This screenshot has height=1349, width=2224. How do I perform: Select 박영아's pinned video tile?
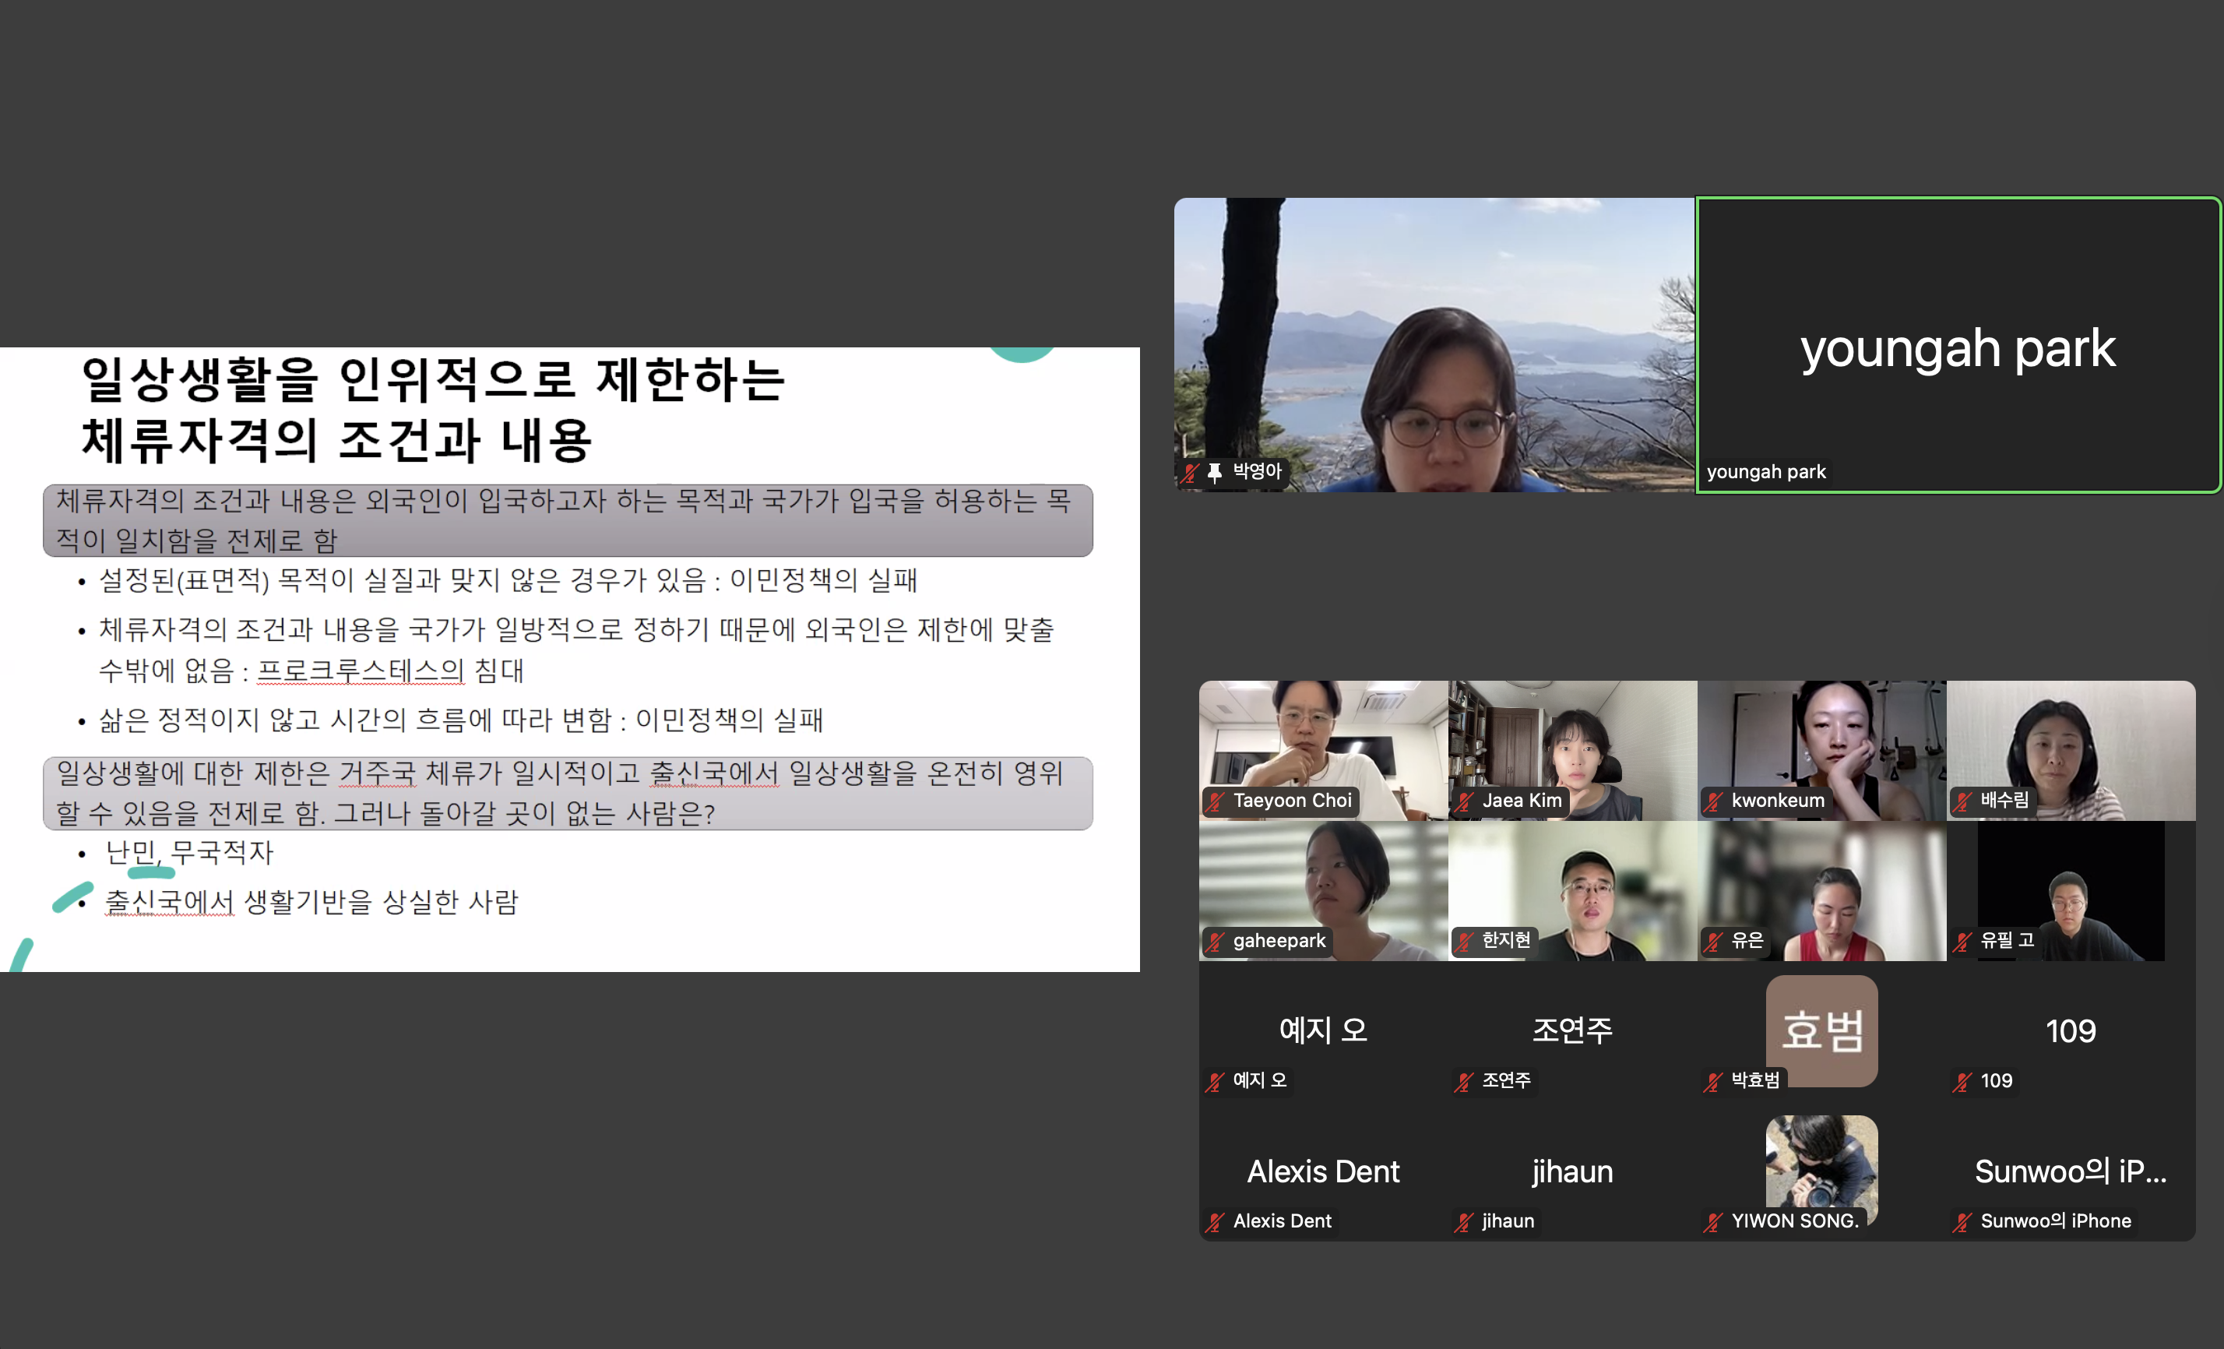pyautogui.click(x=1434, y=345)
